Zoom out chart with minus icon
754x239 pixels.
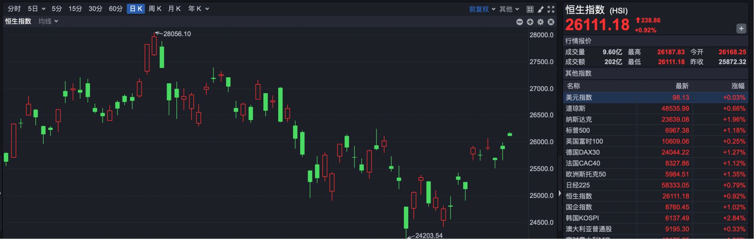coord(519,22)
